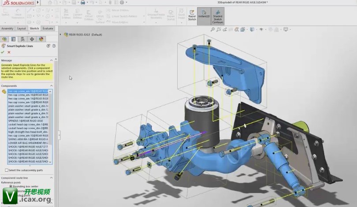Confirm Smart Explode Lines with green checkmark
357x207 pixels.
coord(3,52)
